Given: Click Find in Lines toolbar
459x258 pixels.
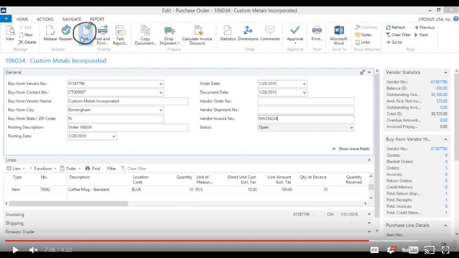Looking at the screenshot, I should coord(93,168).
